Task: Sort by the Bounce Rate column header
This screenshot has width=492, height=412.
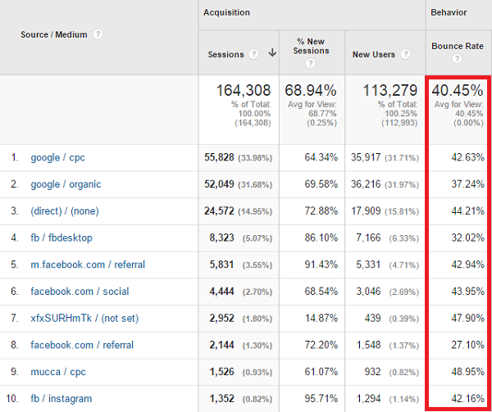Action: (458, 46)
